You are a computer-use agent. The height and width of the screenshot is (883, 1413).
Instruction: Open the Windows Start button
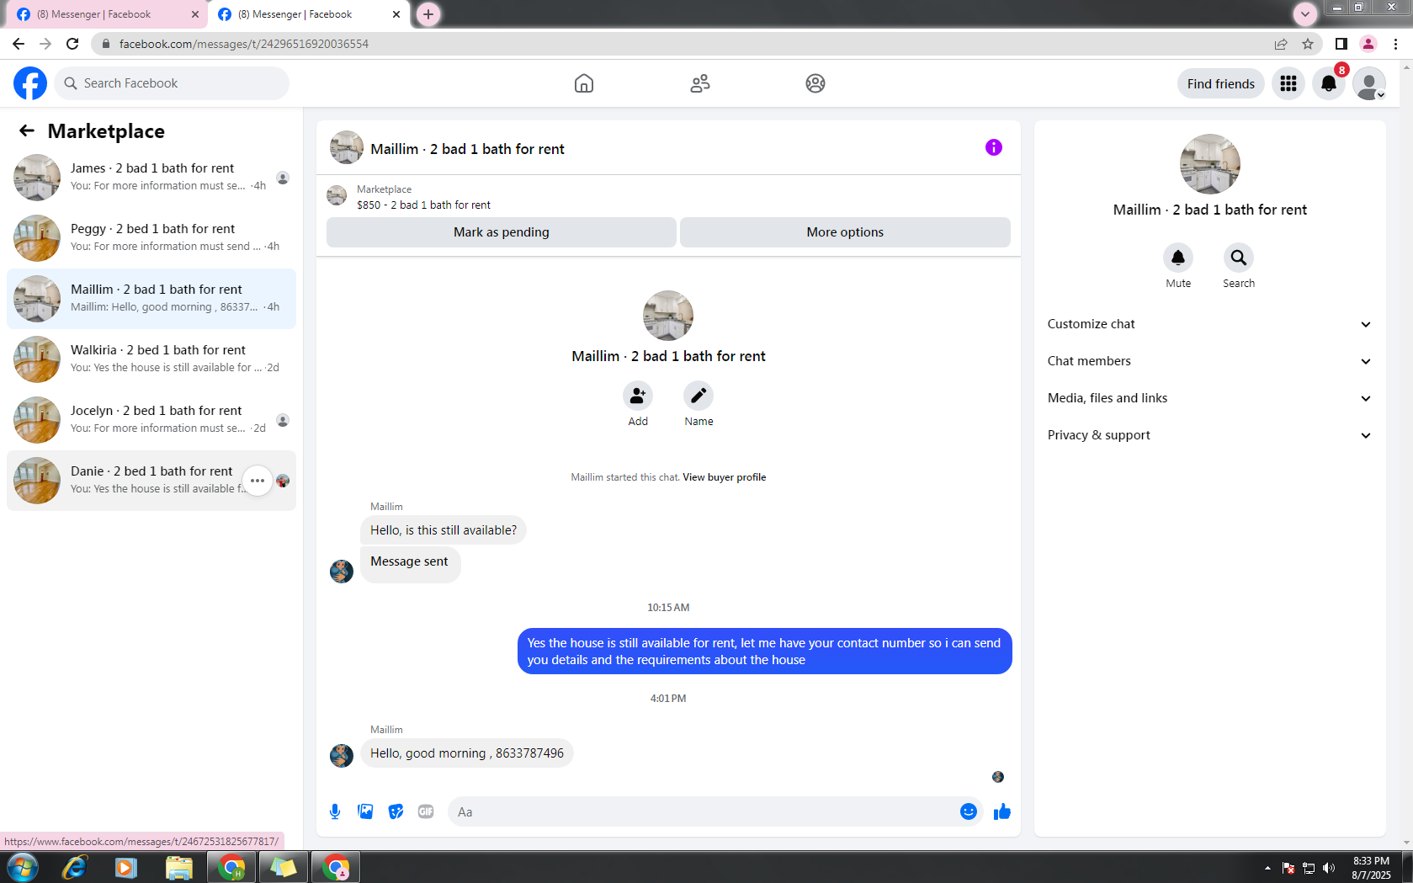[x=23, y=867]
